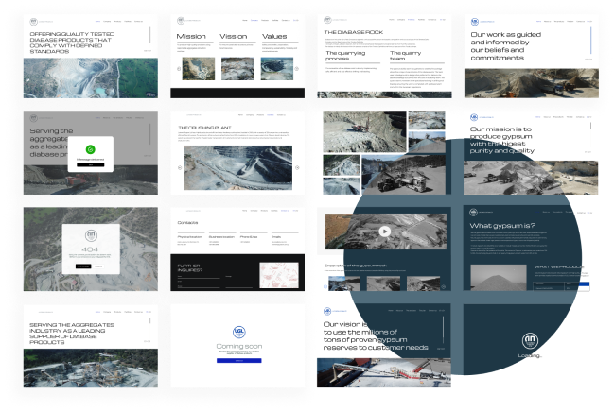
Task: Click the logo on the 'Our vision' page
Action: coord(327,311)
